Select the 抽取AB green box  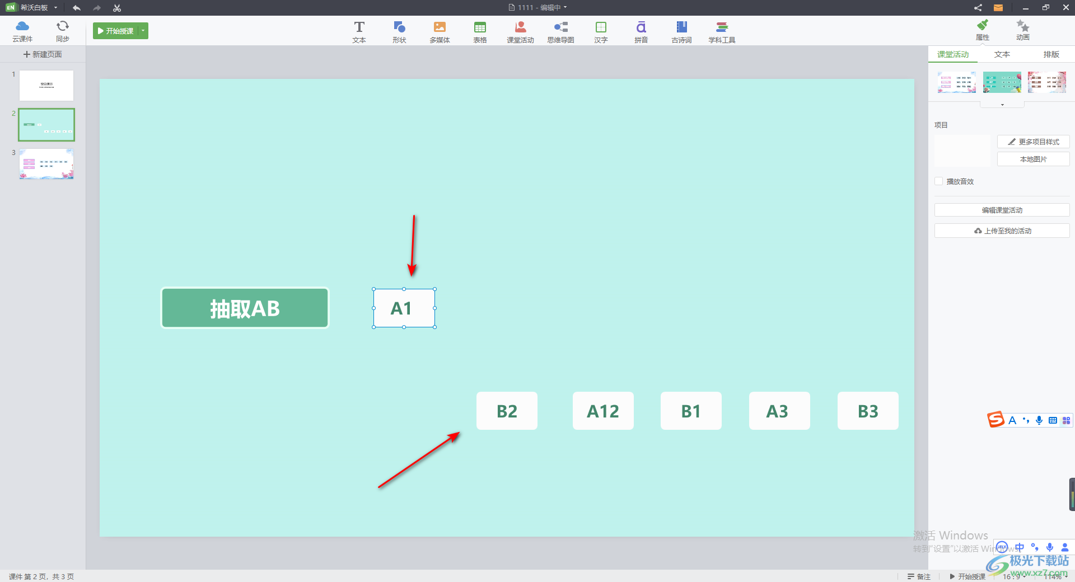point(245,308)
